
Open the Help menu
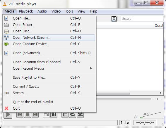93,11
